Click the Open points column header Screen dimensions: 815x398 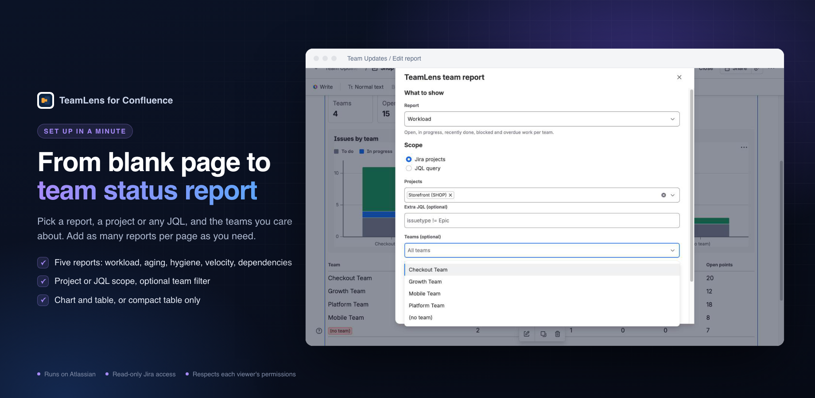719,265
